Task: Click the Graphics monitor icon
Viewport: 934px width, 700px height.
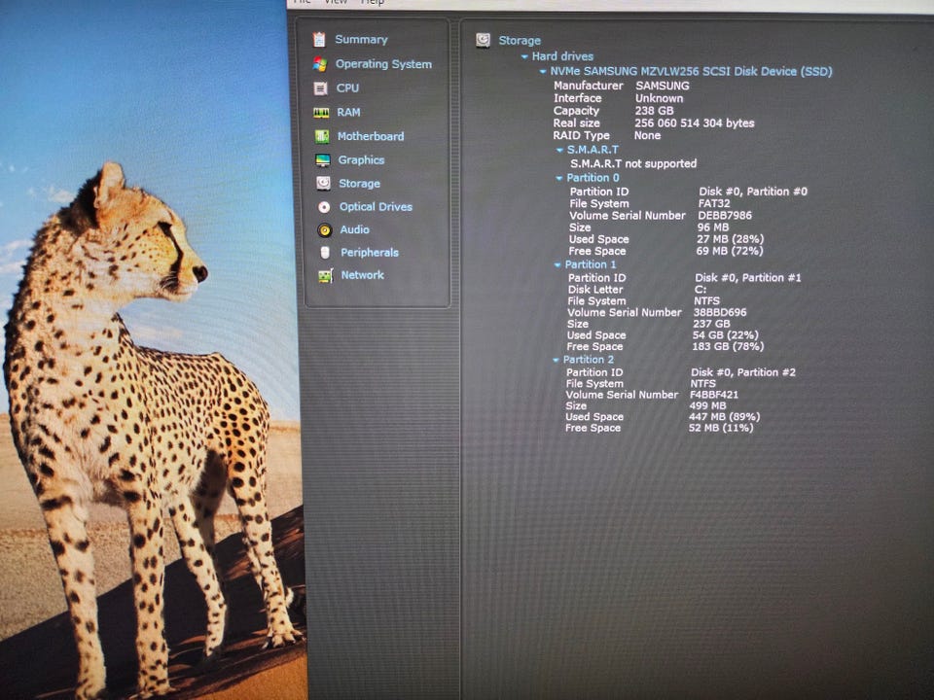Action: pyautogui.click(x=322, y=160)
